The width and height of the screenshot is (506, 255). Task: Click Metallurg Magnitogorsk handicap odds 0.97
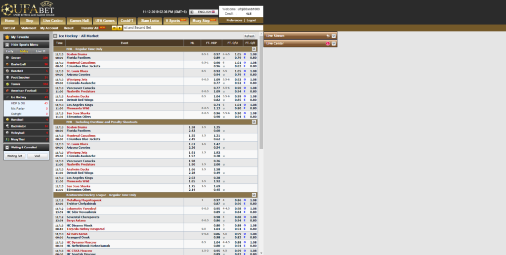(217, 200)
